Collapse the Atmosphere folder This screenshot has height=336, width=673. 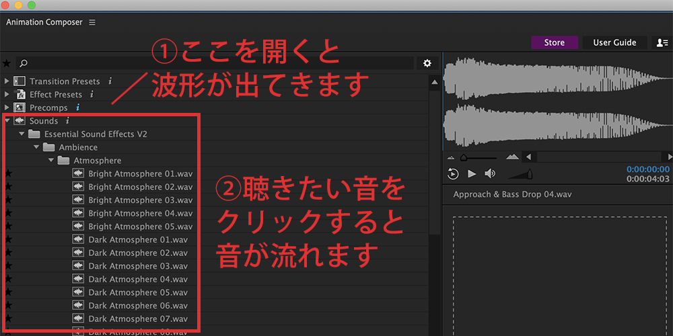(50, 161)
